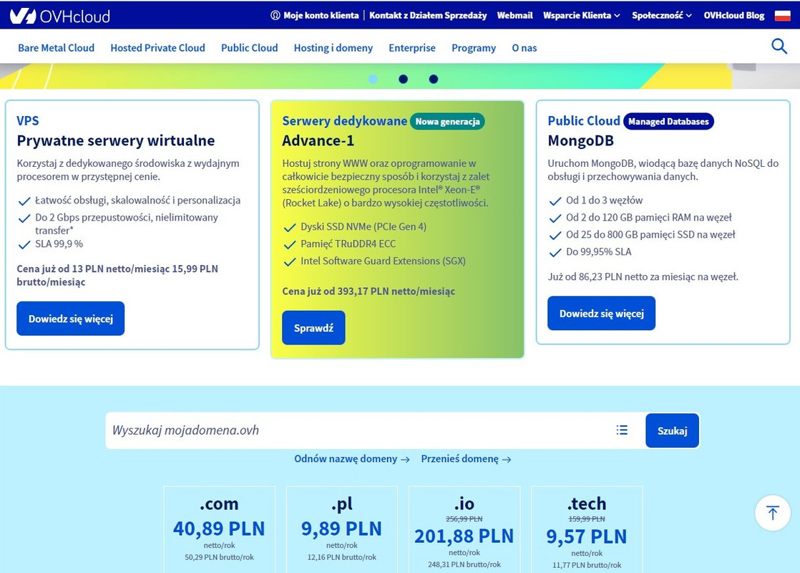Screen dimensions: 800x573
Task: Click 'Pamięć TRuDDR4 ECC' text
Action: (x=348, y=244)
